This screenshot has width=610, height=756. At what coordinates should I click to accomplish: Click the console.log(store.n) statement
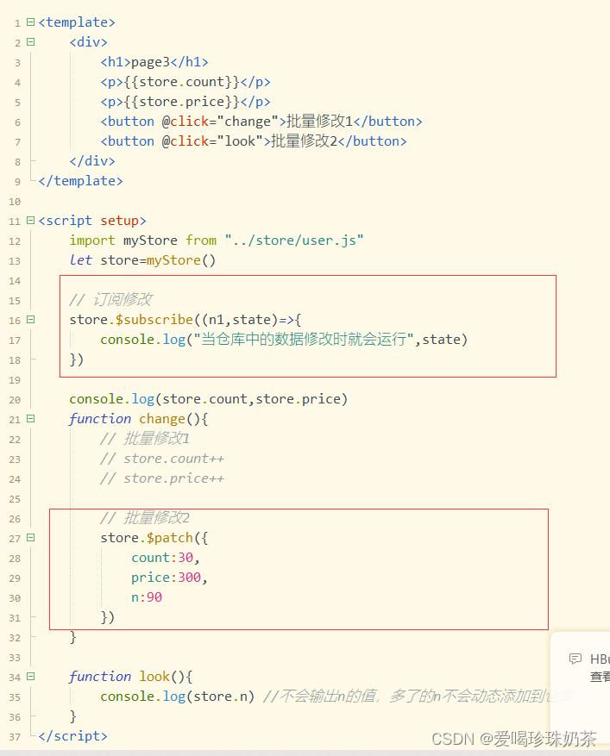coord(177,697)
